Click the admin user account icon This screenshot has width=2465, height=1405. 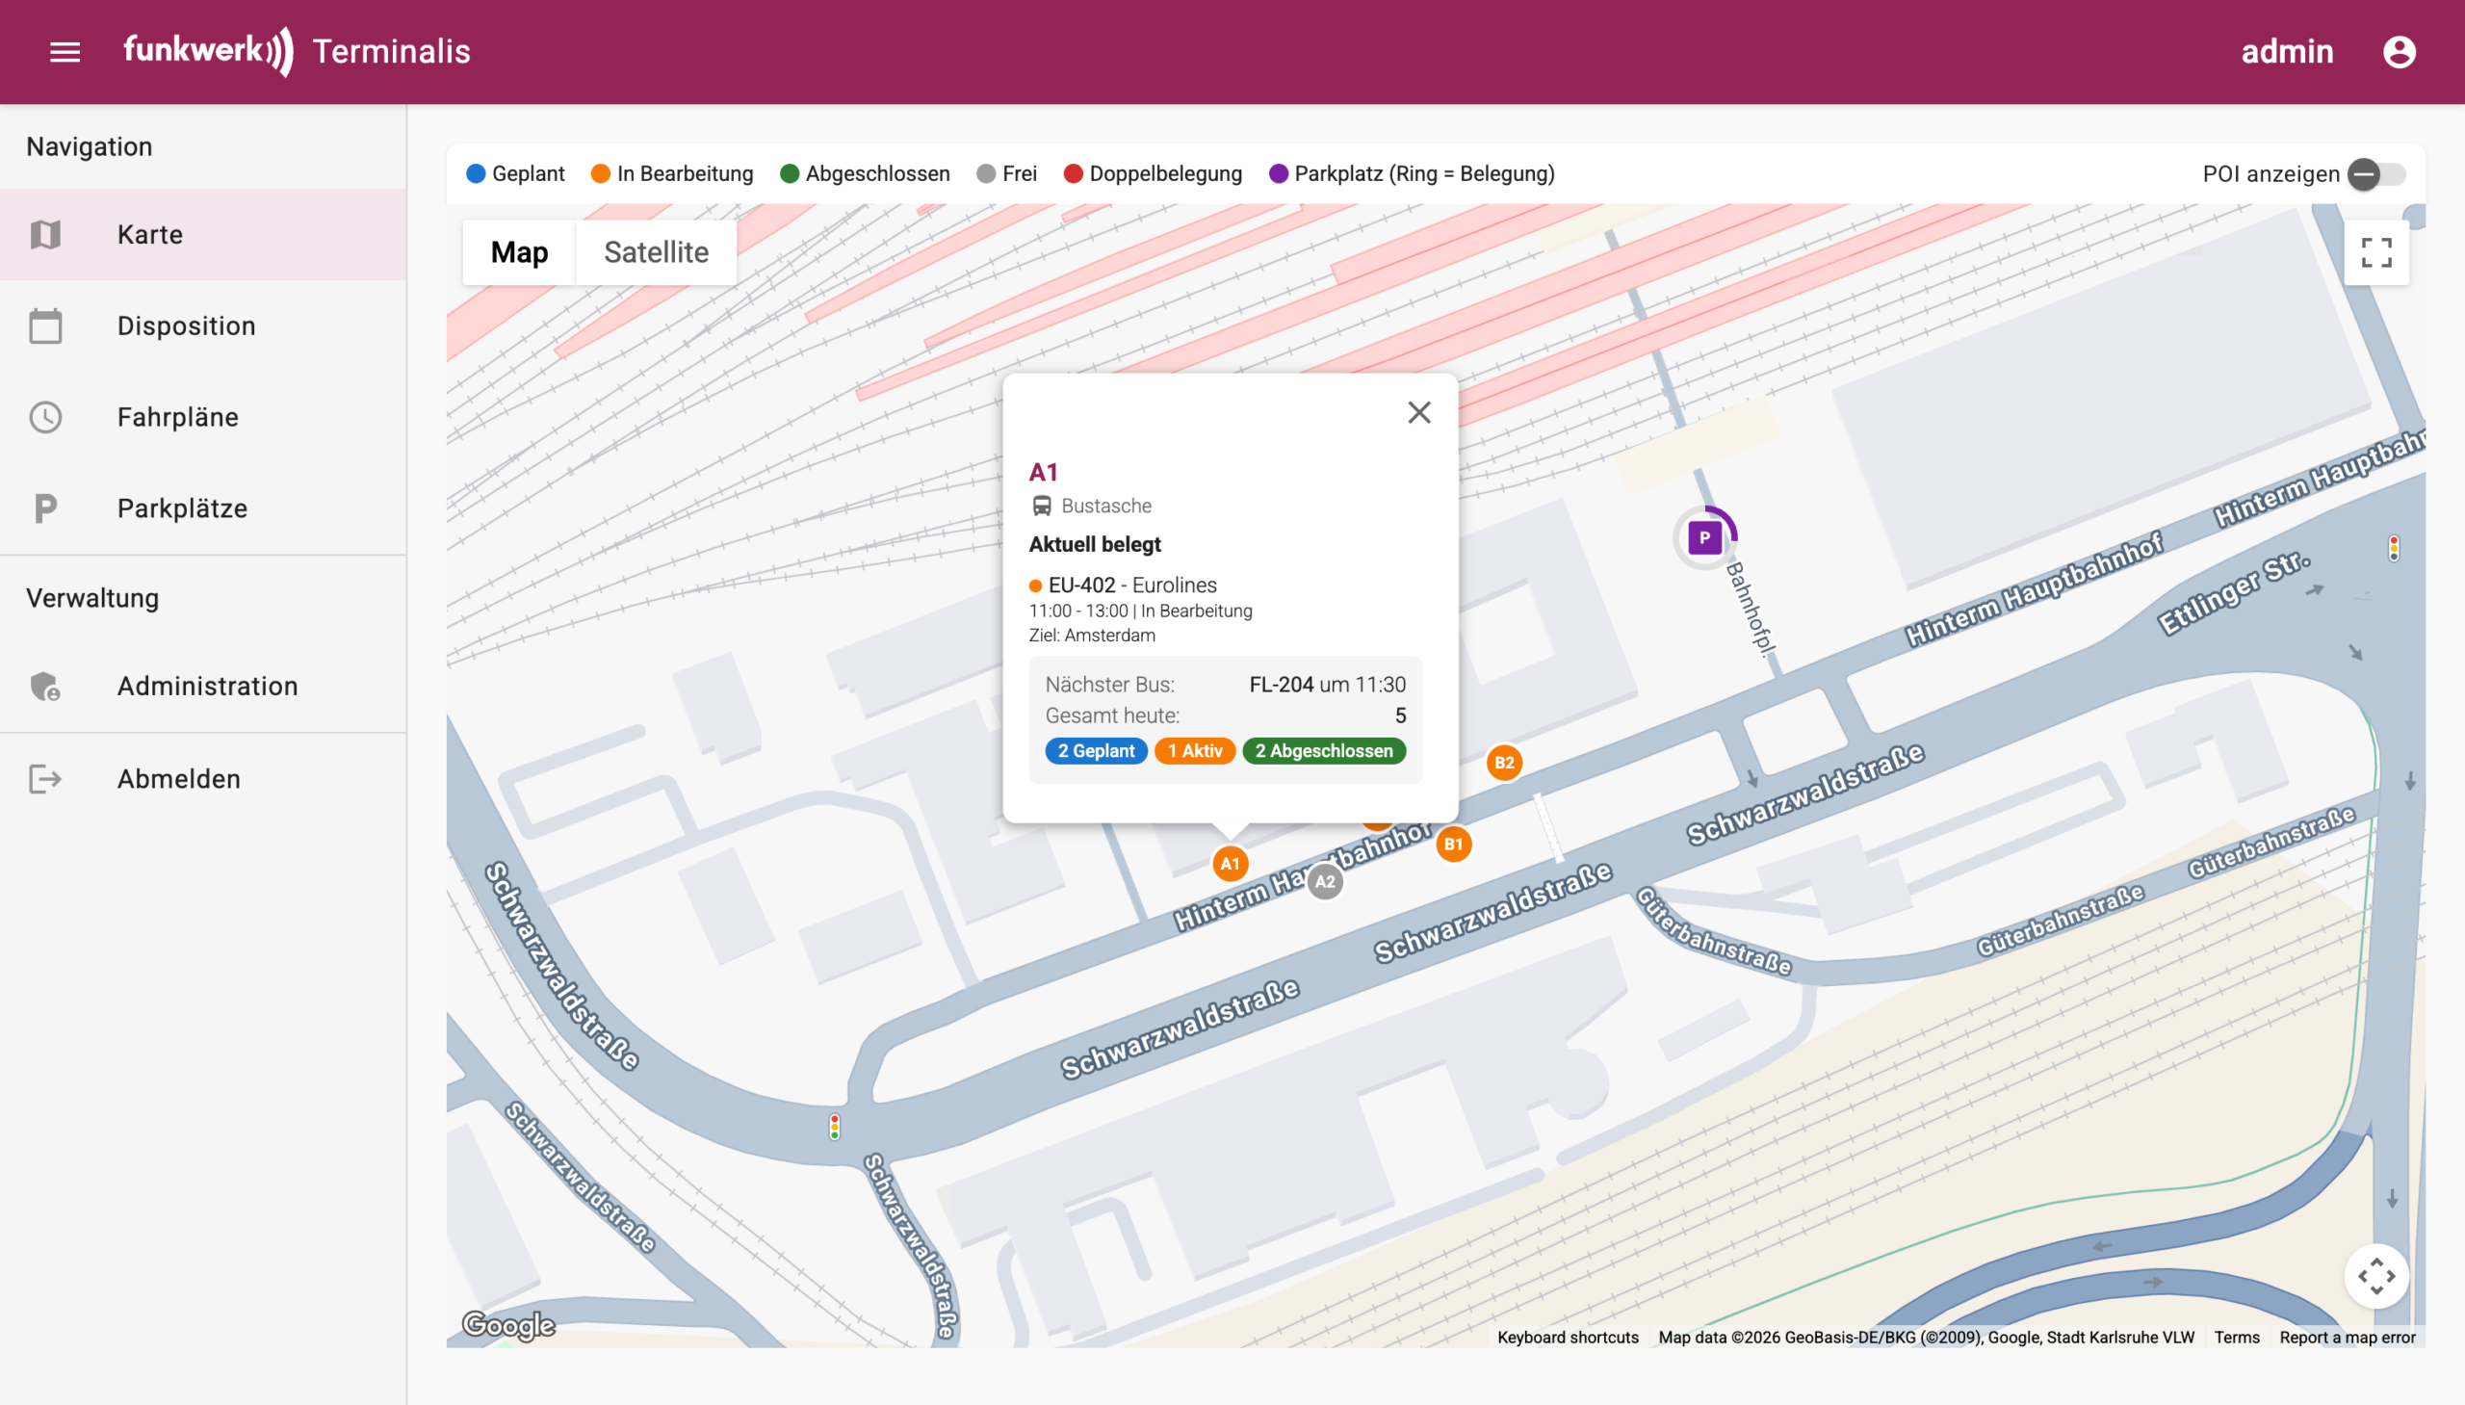pos(2399,51)
